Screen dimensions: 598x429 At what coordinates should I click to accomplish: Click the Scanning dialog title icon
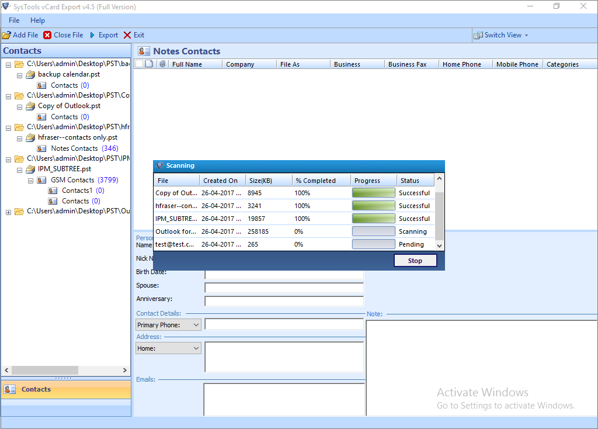point(159,165)
